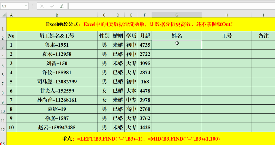This screenshot has width=275, height=145.
Task: Click salary cell 4735
Action: pos(145,45)
